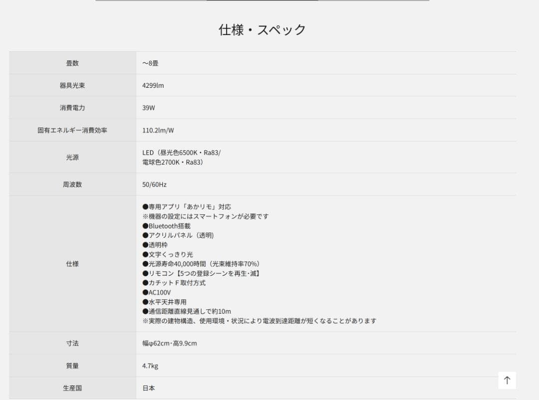This screenshot has width=539, height=400.
Task: Click the 固有エネルギー消費効率 label
Action: tap(71, 130)
